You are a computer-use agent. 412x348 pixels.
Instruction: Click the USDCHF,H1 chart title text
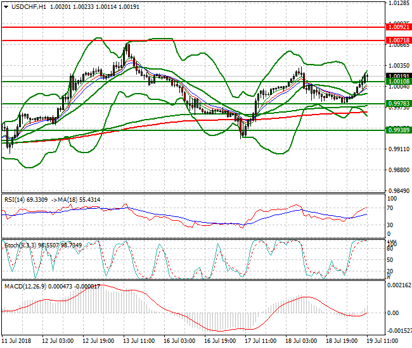click(29, 7)
